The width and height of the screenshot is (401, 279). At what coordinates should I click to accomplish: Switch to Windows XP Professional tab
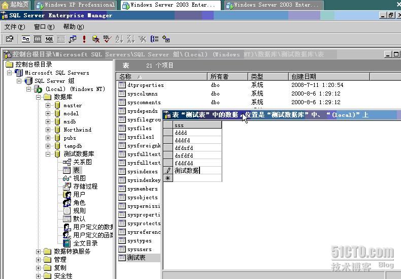click(76, 5)
